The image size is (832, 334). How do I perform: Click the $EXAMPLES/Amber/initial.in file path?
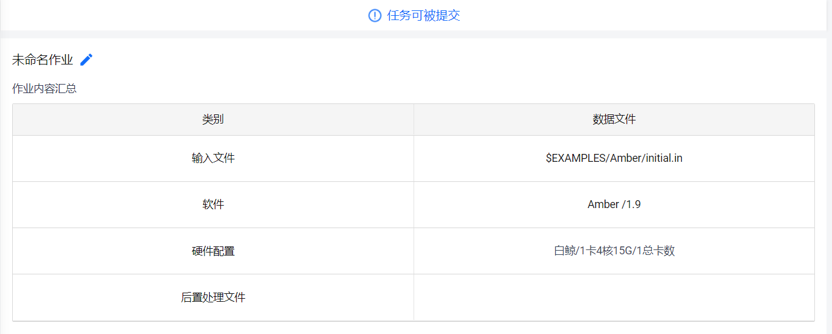point(614,158)
